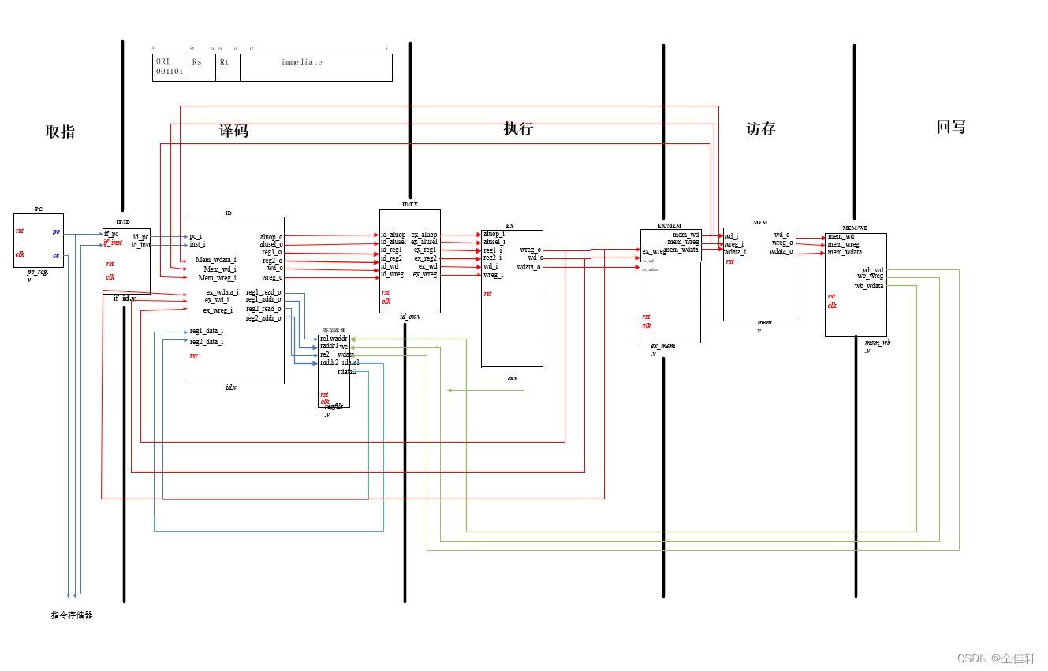Click the wreg_o output of ID block
Image resolution: width=1048 pixels, height=671 pixels.
tap(272, 277)
